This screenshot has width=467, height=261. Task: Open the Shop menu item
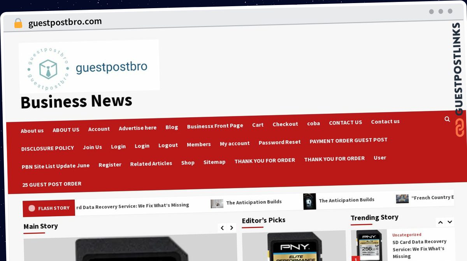click(x=188, y=163)
